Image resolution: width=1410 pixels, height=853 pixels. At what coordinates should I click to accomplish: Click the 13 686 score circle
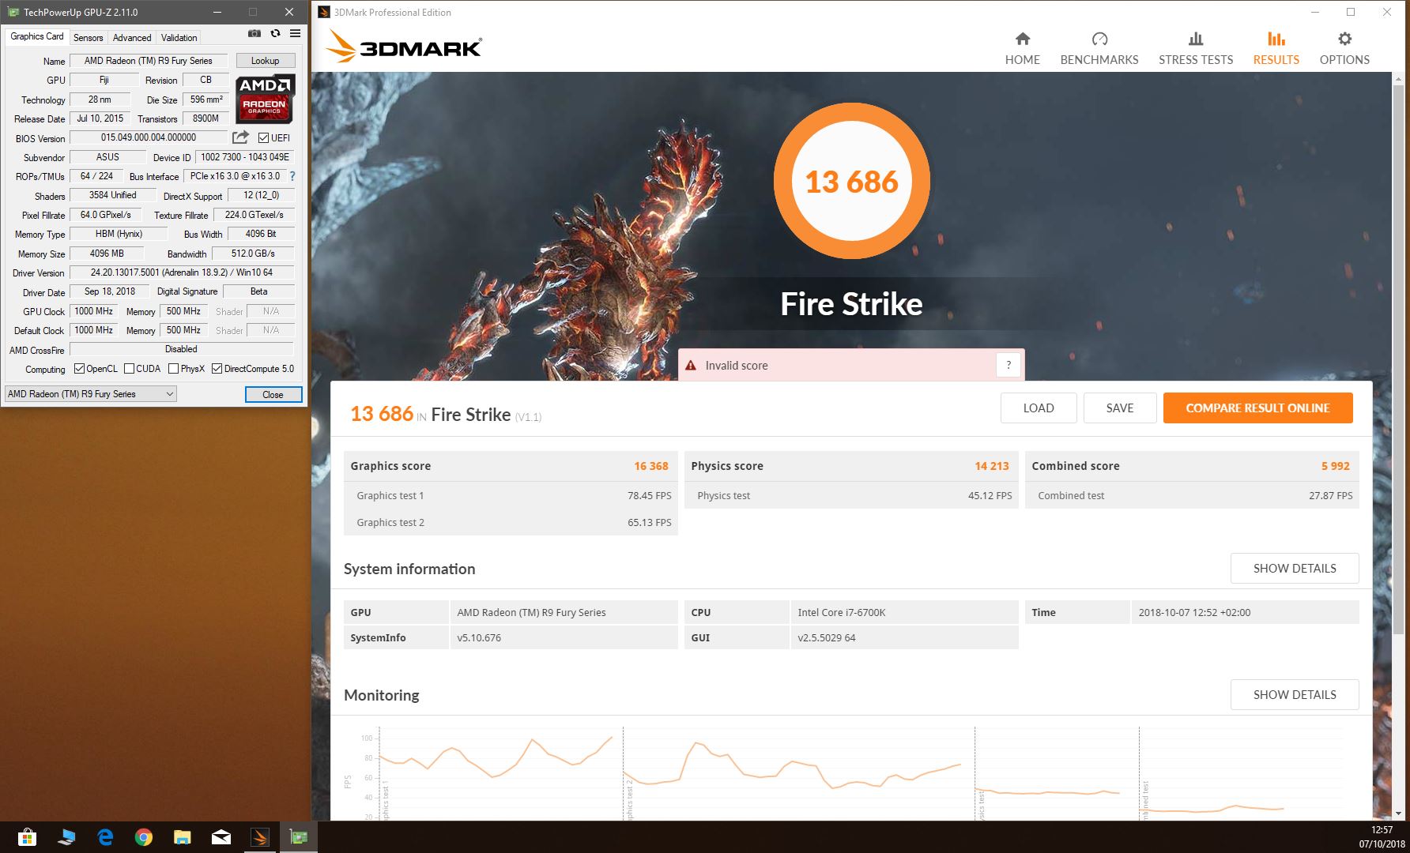(x=851, y=182)
